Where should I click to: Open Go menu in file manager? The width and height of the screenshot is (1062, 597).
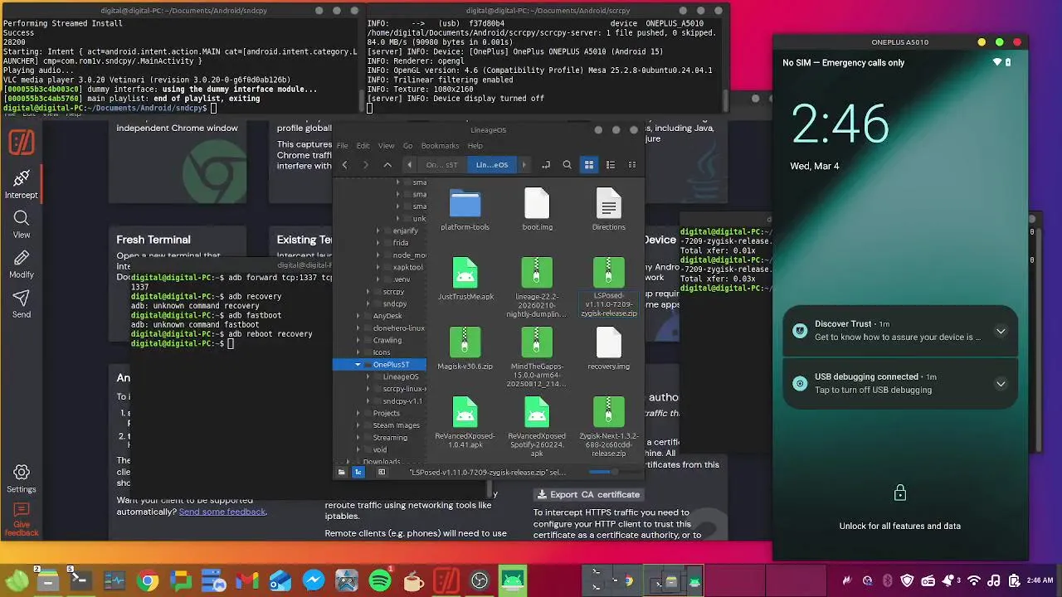tap(407, 146)
